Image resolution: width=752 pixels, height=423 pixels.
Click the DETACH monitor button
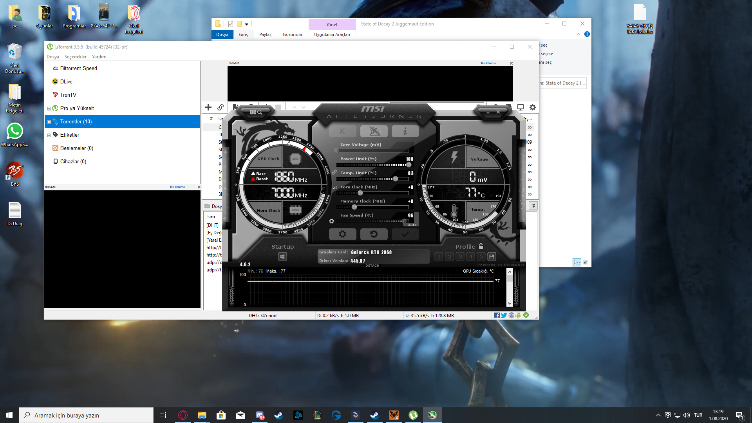point(372,266)
